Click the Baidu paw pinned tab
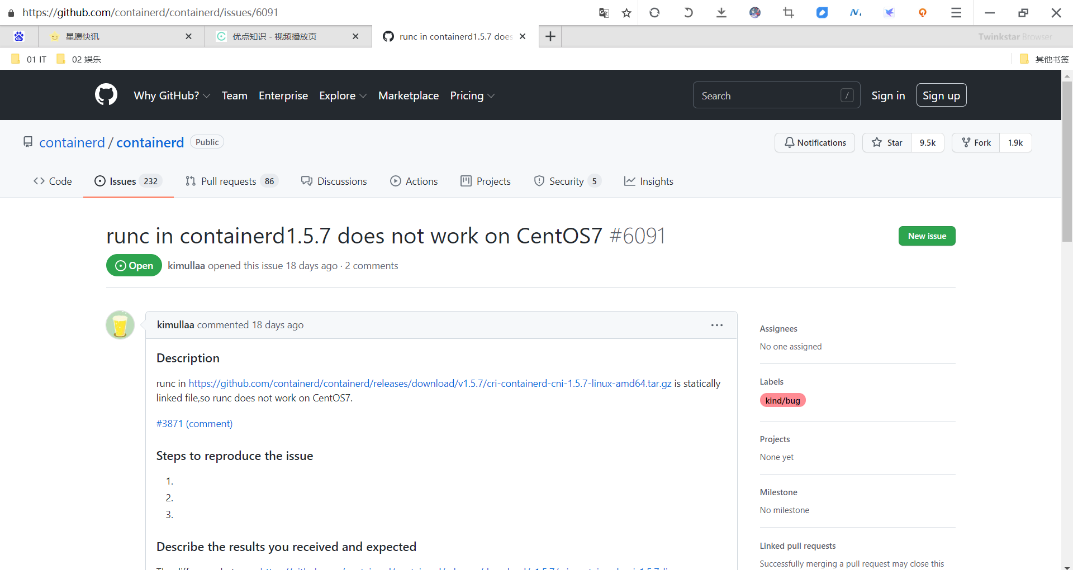Viewport: 1073px width, 570px height. pyautogui.click(x=19, y=36)
